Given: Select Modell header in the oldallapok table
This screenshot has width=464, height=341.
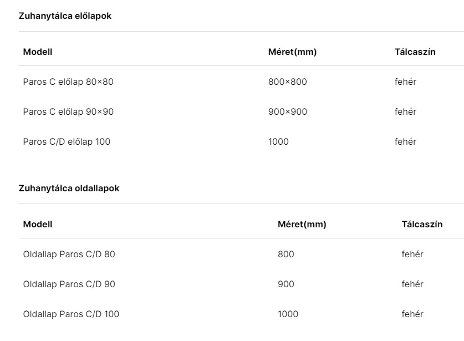Looking at the screenshot, I should (x=38, y=225).
